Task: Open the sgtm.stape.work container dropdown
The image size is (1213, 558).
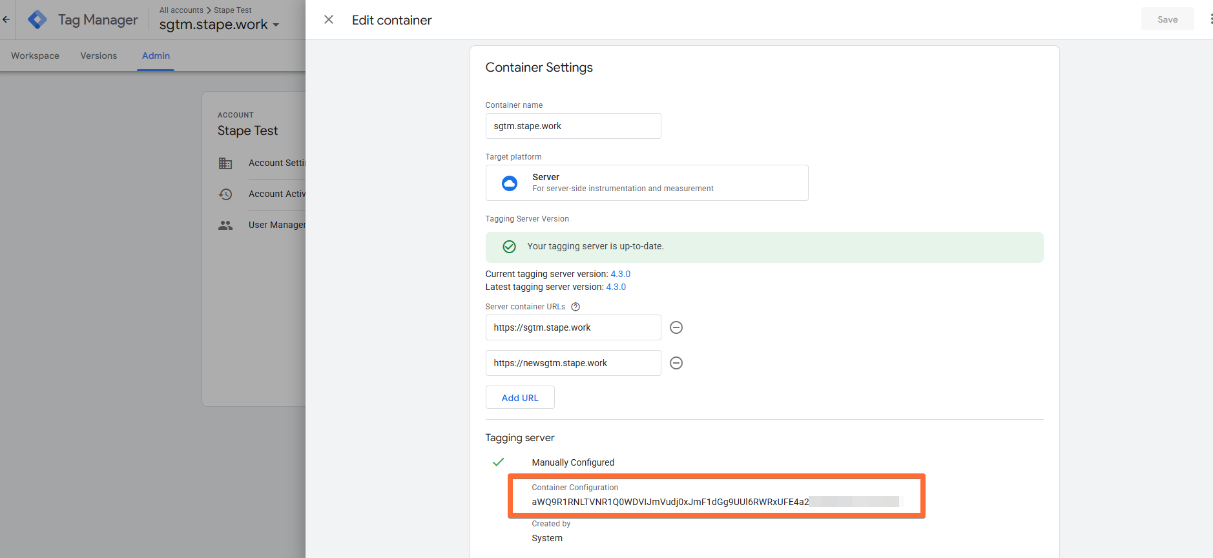Action: coord(220,25)
